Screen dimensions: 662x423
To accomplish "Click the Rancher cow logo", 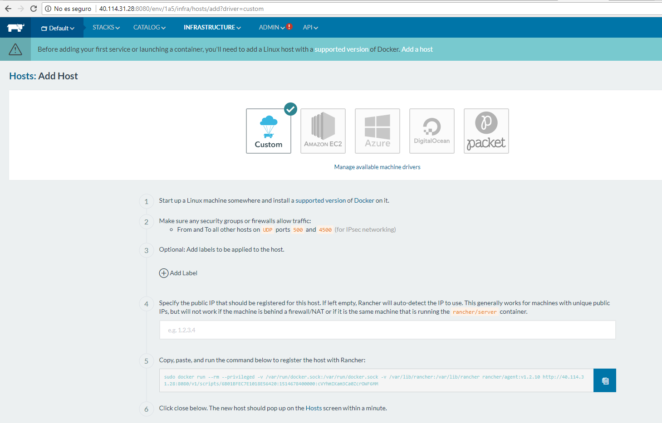I will [15, 28].
